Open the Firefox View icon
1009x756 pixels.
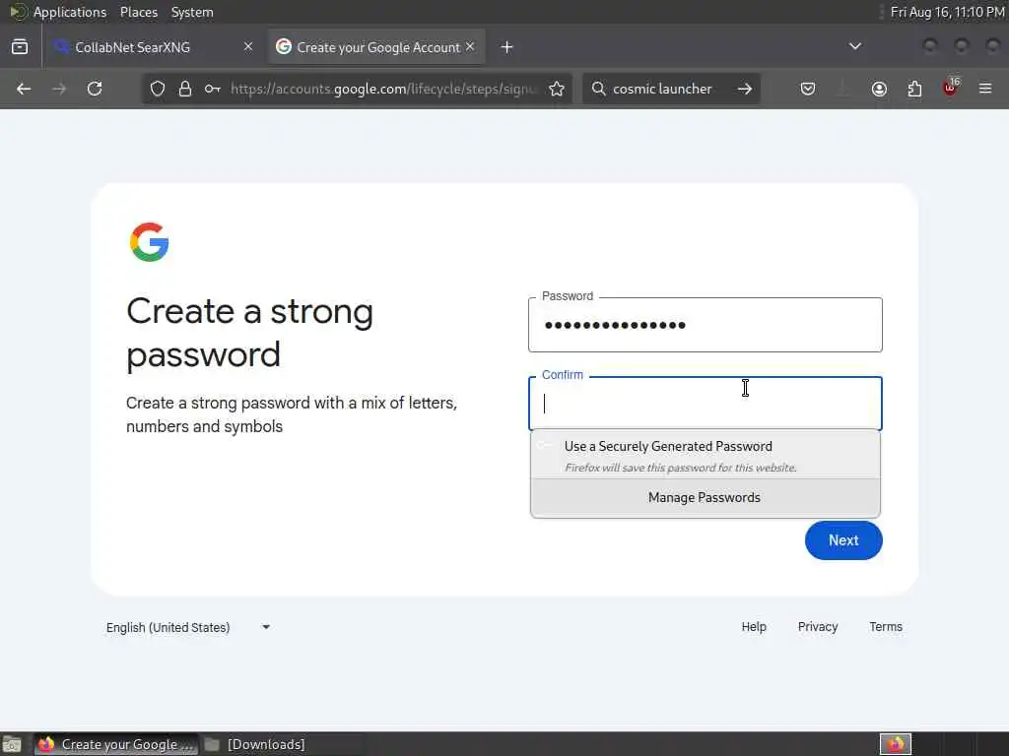point(20,47)
